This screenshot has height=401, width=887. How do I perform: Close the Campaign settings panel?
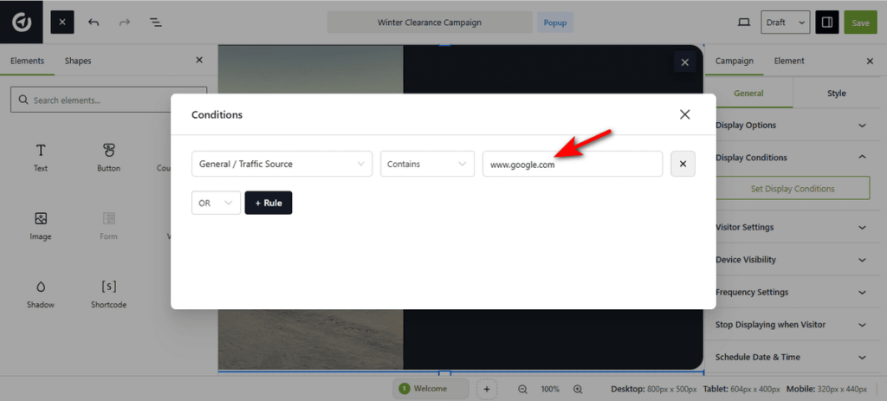(870, 61)
